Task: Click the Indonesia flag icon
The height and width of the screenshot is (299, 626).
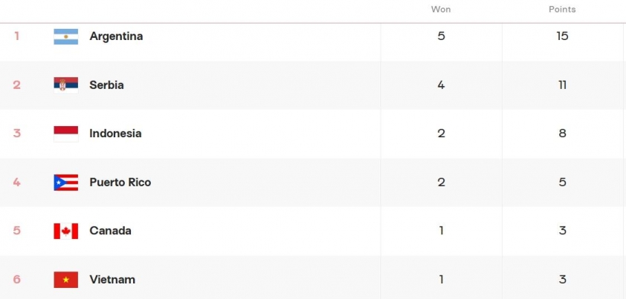Action: pyautogui.click(x=66, y=134)
